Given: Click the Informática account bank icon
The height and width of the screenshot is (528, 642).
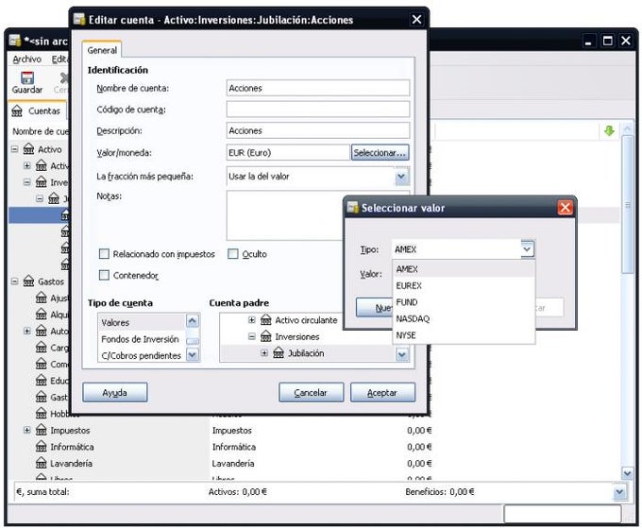Looking at the screenshot, I should pyautogui.click(x=41, y=447).
